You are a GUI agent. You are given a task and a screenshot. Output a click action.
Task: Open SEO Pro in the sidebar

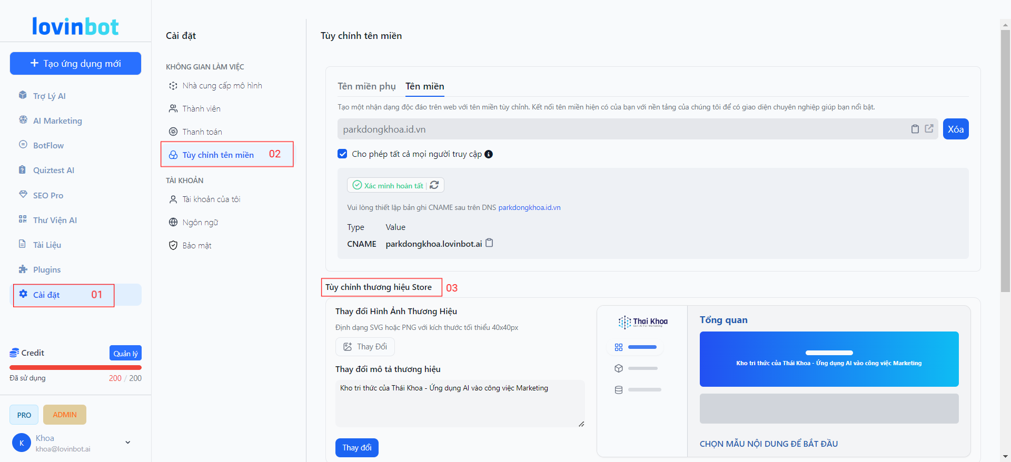tap(48, 195)
